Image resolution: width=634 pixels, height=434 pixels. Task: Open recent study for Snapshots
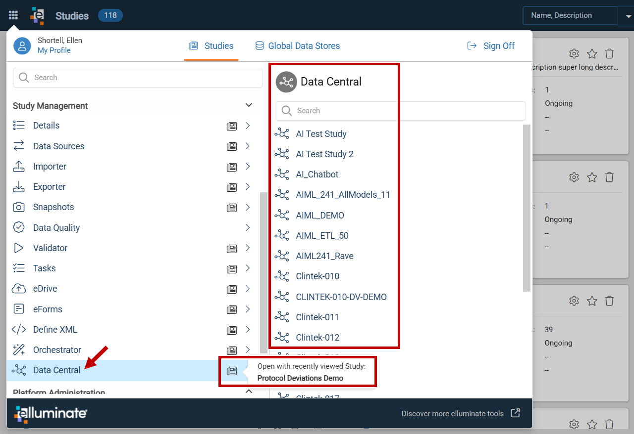coord(232,208)
